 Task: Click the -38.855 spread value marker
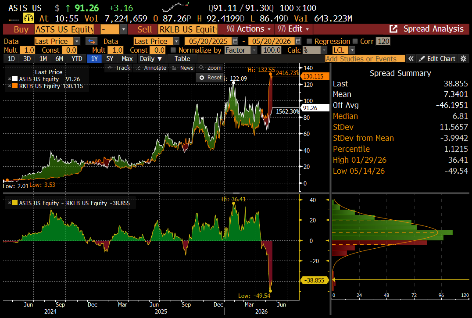314,280
